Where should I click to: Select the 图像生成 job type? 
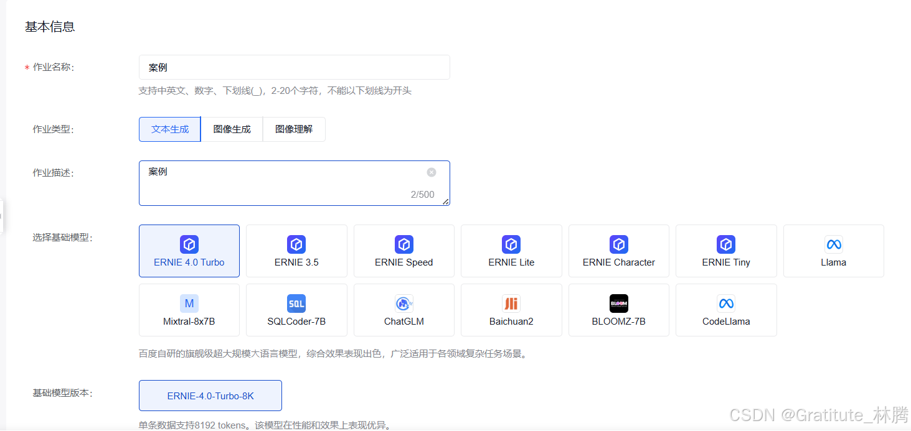(x=232, y=129)
